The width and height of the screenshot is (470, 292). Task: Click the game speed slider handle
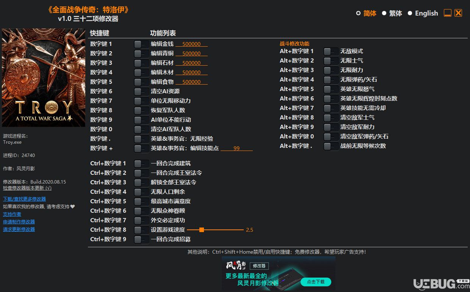coord(202,230)
